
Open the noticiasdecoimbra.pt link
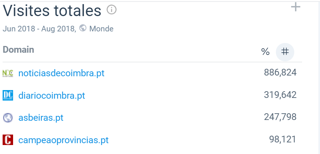(61, 73)
